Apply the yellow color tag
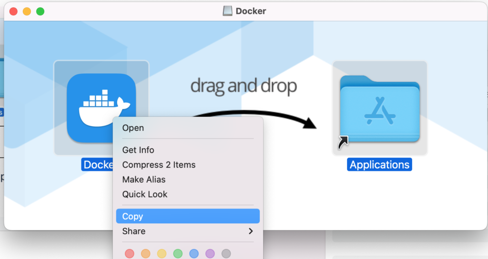The width and height of the screenshot is (488, 259). pos(162,253)
